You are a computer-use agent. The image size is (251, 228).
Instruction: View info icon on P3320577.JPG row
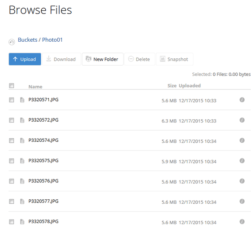(242, 201)
